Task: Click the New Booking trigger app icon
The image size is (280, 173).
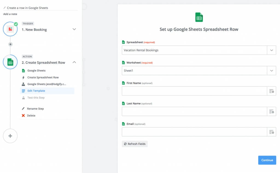Action: (x=10, y=29)
